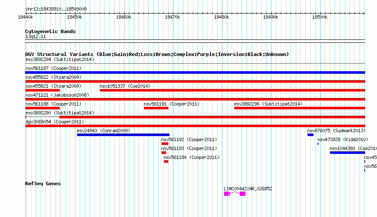
Task: Click the 18500k ruler label
Action: click(320, 17)
